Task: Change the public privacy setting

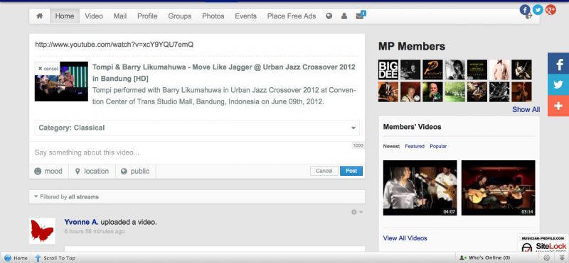Action: click(x=135, y=171)
